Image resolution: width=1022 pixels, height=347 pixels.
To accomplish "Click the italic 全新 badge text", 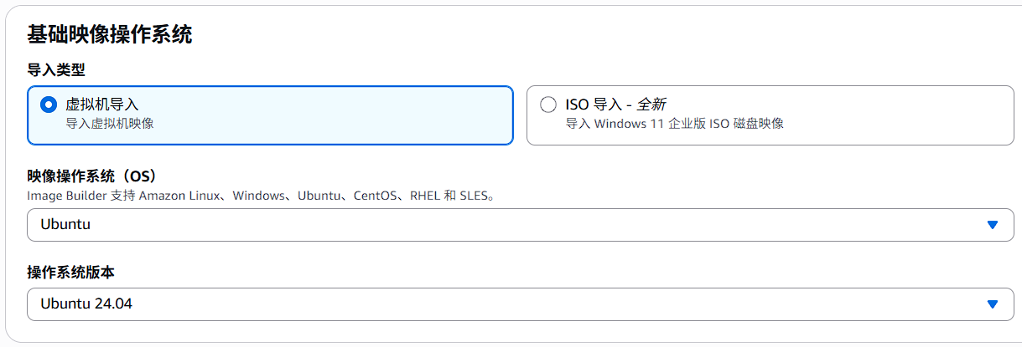I will pyautogui.click(x=651, y=105).
